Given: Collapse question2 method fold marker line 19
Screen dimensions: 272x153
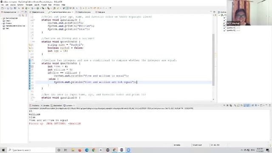Looking at the screenshot, I should pyautogui.click(x=34, y=42).
